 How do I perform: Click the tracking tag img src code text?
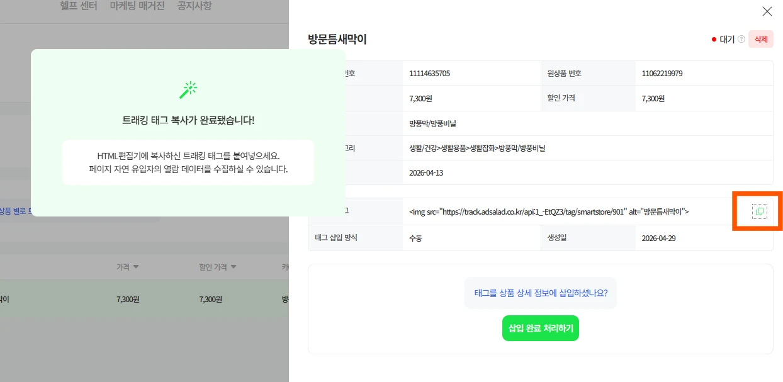(x=548, y=211)
